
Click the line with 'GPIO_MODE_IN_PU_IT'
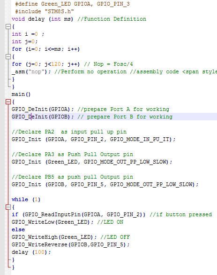(x=94, y=140)
